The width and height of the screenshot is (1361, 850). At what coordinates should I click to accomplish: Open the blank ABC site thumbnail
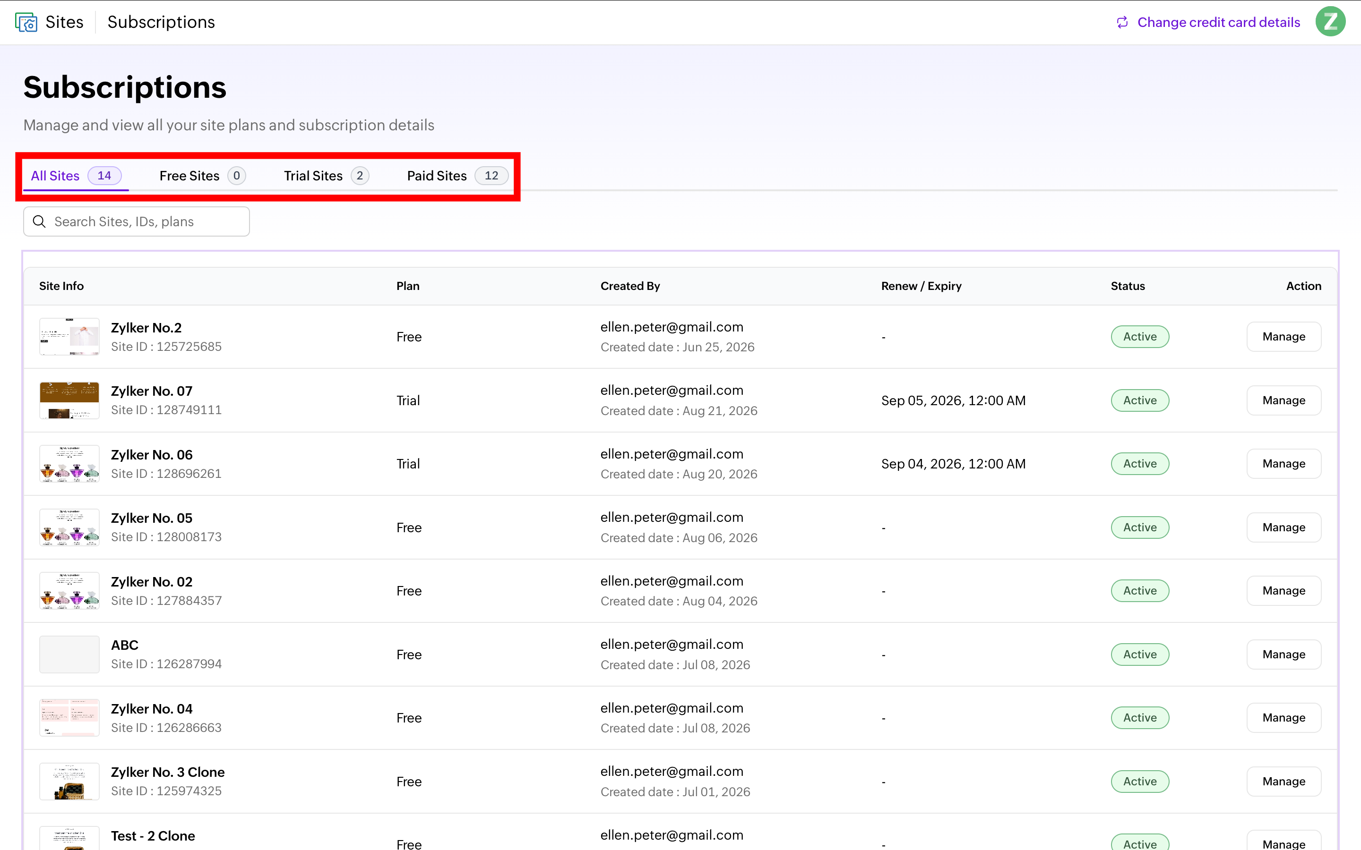(69, 654)
